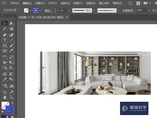Open the 等比 width profile dropdown
Screen dimensions: 157x118
(94, 10)
